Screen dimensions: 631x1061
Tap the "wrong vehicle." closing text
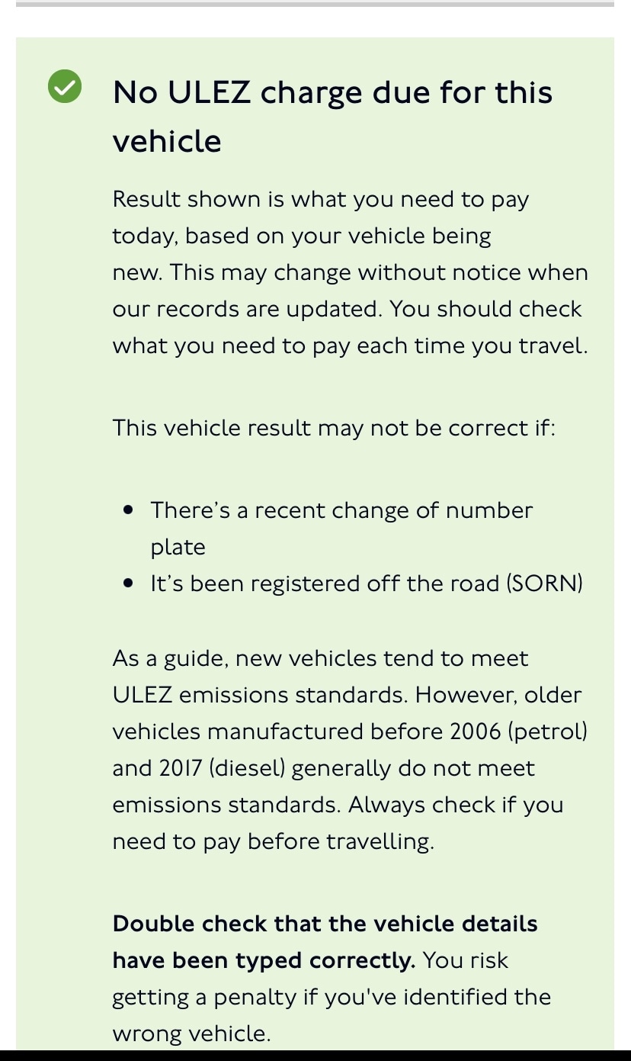tap(191, 1034)
